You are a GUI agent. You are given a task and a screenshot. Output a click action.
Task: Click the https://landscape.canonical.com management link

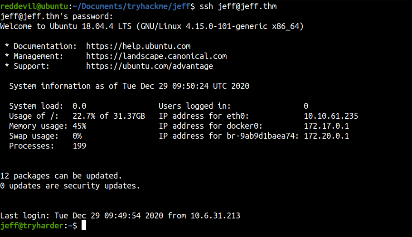(x=156, y=56)
